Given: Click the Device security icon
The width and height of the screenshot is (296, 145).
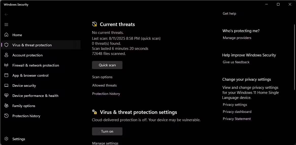Looking at the screenshot, I should 7,86.
